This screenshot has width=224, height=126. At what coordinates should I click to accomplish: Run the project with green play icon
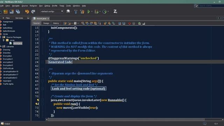[x=89, y=12]
